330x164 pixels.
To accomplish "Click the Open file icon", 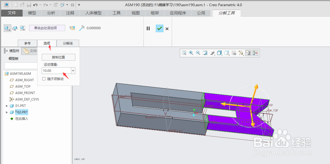I will [x=22, y=5].
